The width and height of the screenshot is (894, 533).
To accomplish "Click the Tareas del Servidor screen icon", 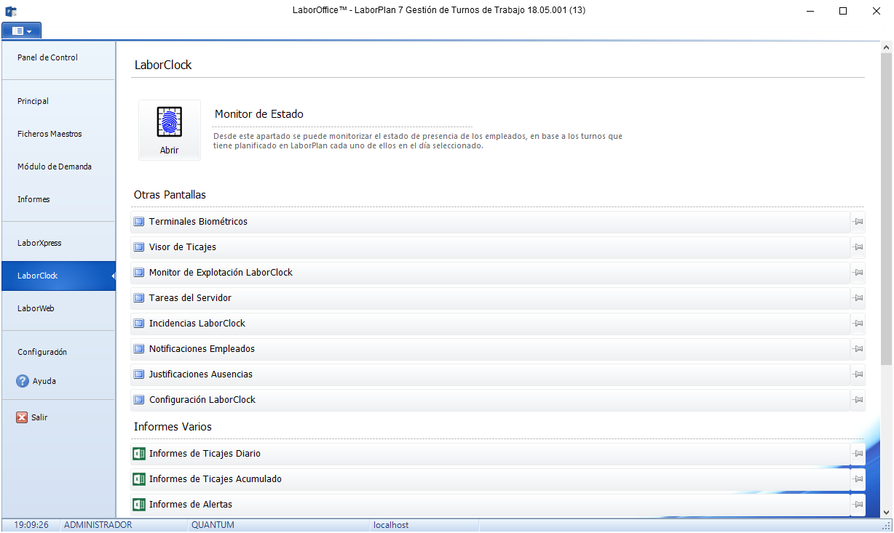I will [139, 298].
